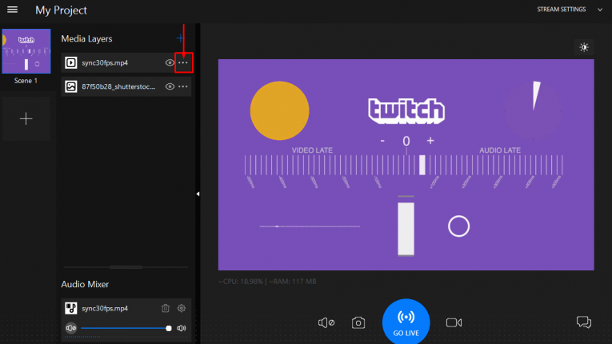Toggle the brightness theme button

pos(584,47)
